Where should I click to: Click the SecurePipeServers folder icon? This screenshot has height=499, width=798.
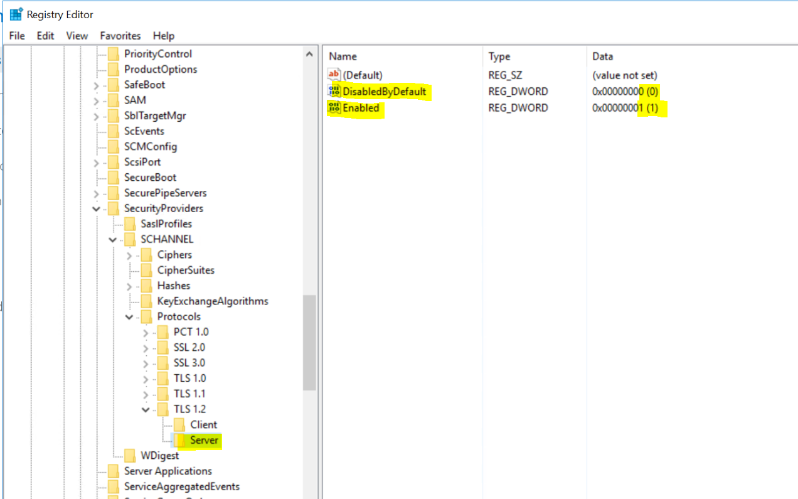[x=114, y=193]
